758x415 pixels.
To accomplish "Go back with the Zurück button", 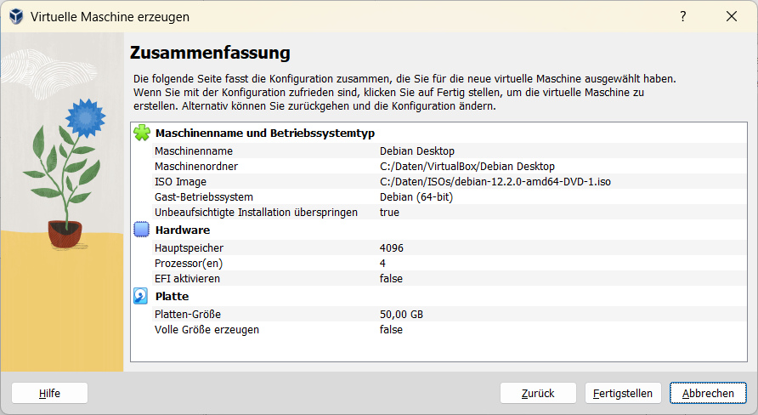I will pyautogui.click(x=538, y=393).
